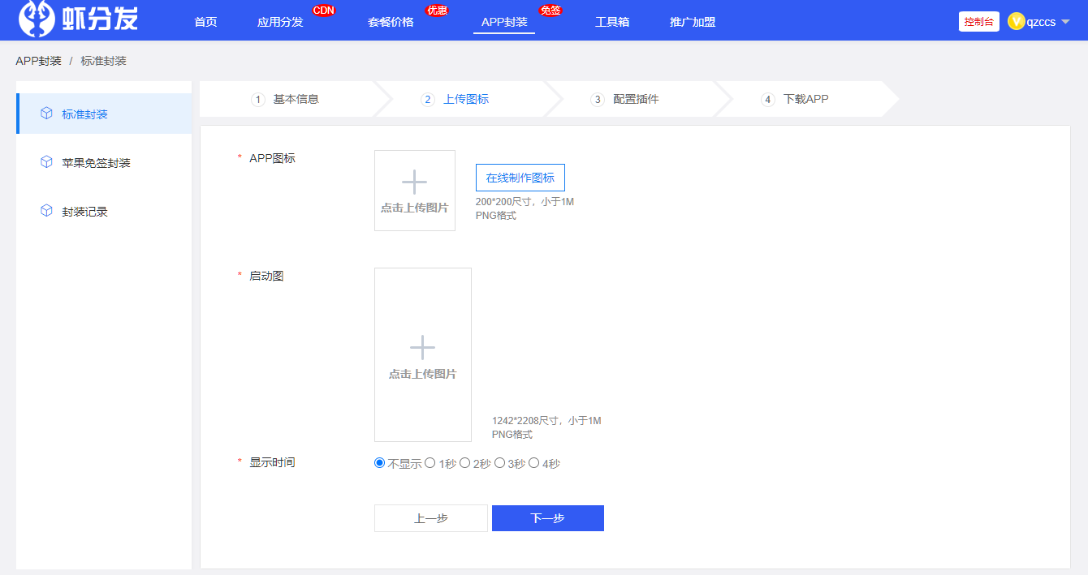Click the cube icon beside 封装记录
This screenshot has width=1088, height=575.
point(46,211)
